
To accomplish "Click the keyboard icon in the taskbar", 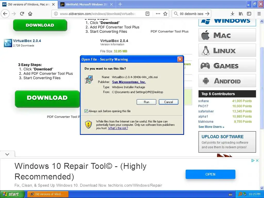I will tap(230, 194).
